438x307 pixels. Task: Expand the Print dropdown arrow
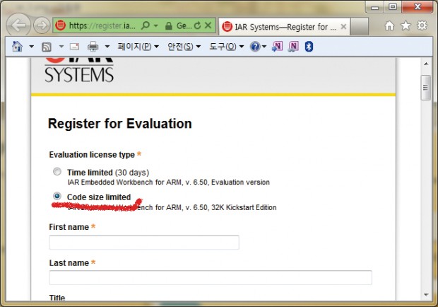pos(107,47)
